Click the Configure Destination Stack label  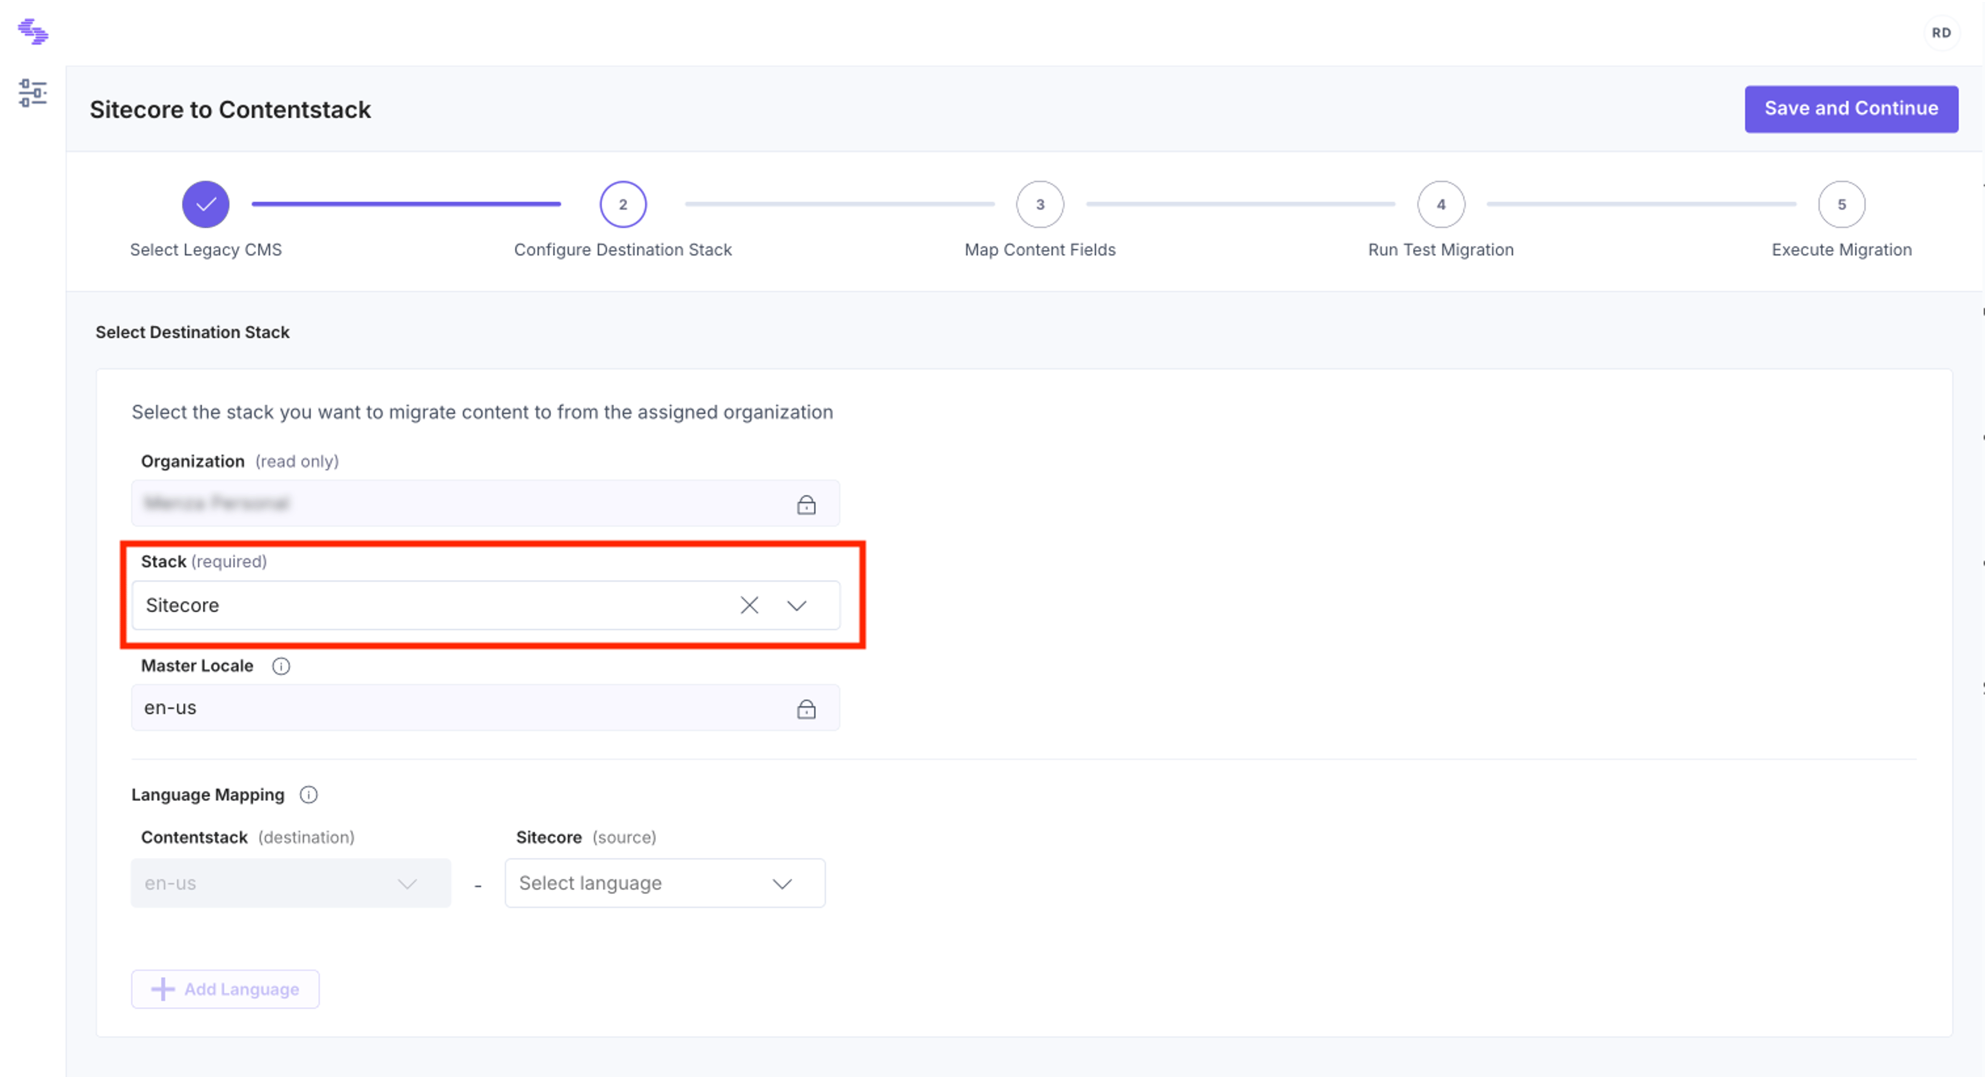pyautogui.click(x=622, y=250)
